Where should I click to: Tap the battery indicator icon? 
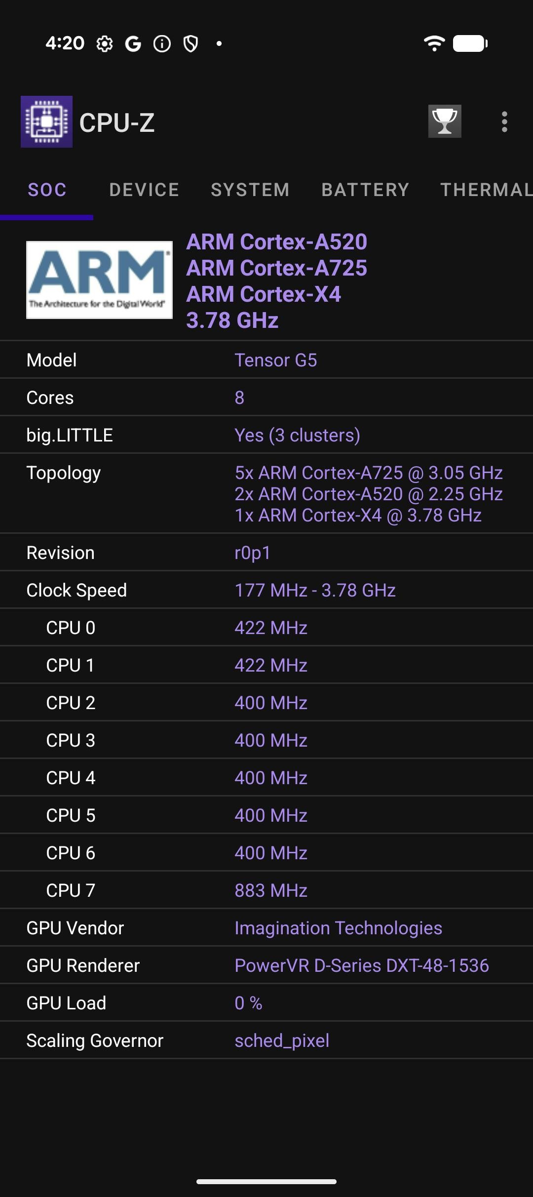click(x=470, y=43)
